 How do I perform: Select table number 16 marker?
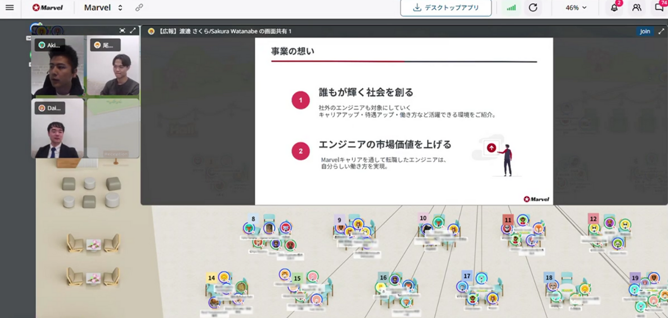(383, 277)
